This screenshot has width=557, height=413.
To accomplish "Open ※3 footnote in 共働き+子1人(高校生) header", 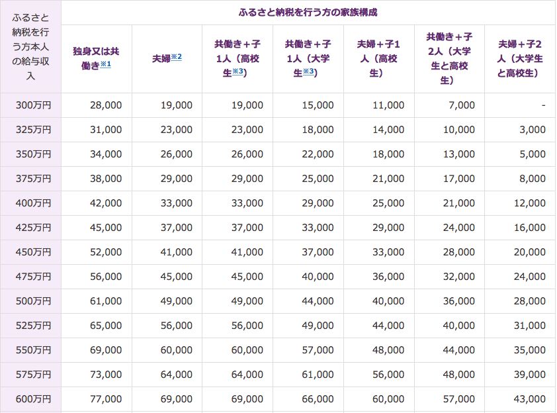I will point(237,71).
